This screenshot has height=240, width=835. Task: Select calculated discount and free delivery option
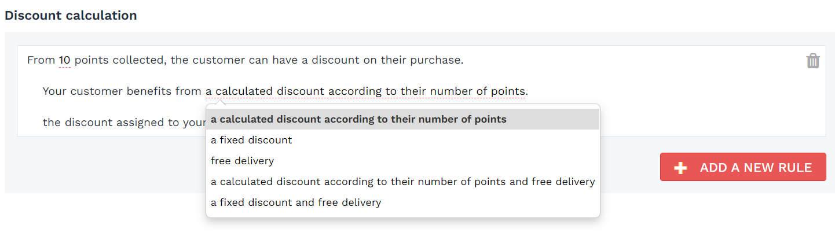[x=403, y=182]
